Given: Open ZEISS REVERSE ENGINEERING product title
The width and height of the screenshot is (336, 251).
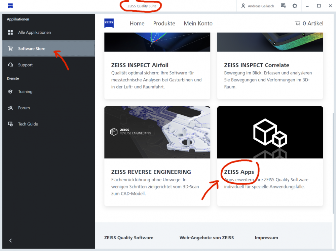Looking at the screenshot, I should pyautogui.click(x=151, y=172).
